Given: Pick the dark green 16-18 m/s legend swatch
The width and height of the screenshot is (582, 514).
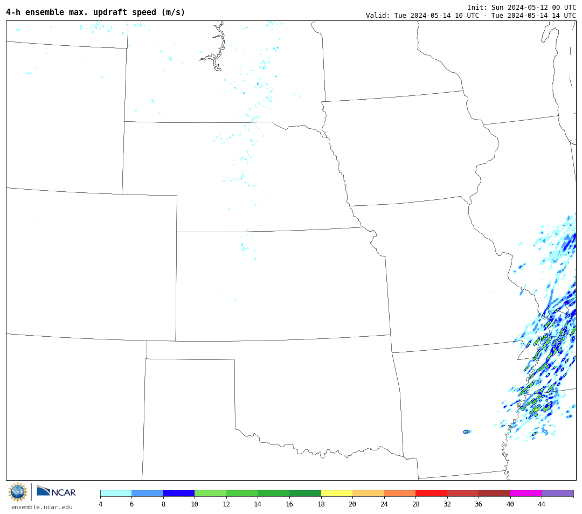Looking at the screenshot, I should [305, 493].
